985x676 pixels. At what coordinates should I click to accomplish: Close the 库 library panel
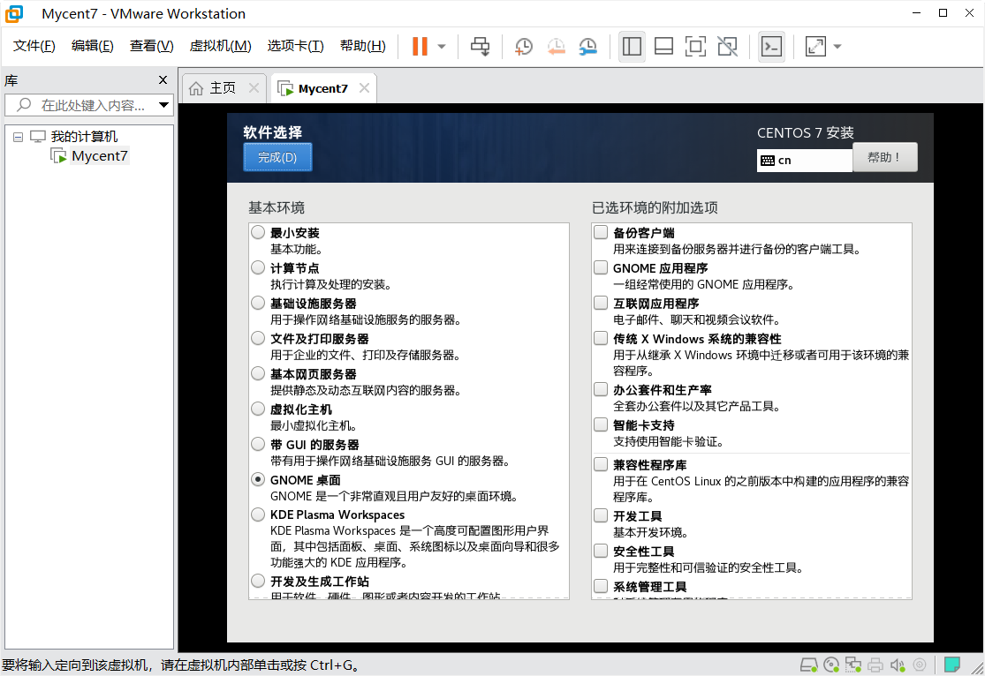pos(163,79)
